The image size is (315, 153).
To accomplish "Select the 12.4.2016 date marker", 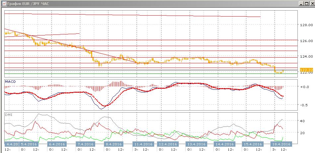I will (167, 144).
